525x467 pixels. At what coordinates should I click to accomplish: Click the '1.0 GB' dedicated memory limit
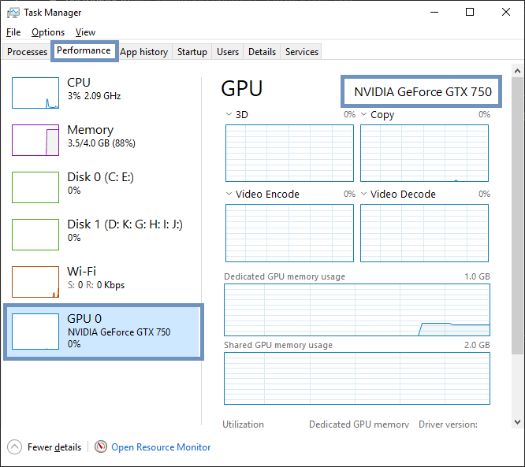click(x=477, y=276)
